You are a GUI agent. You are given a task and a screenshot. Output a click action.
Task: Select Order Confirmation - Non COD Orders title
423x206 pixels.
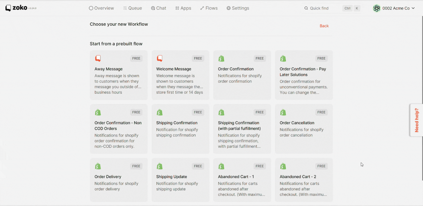[118, 126]
